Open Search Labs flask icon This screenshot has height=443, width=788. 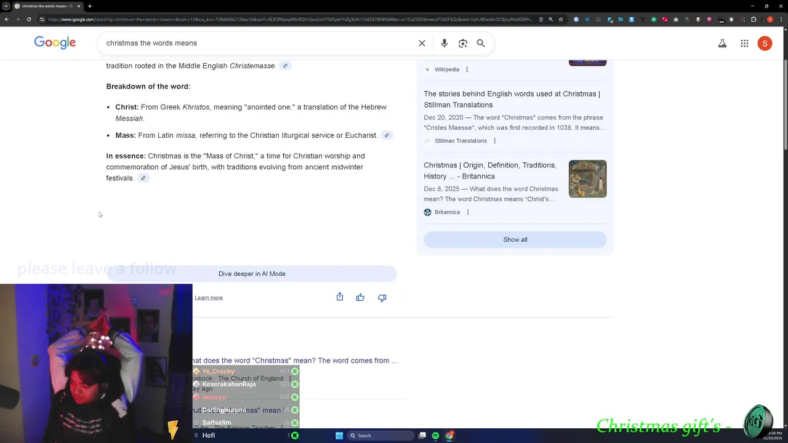pos(722,43)
